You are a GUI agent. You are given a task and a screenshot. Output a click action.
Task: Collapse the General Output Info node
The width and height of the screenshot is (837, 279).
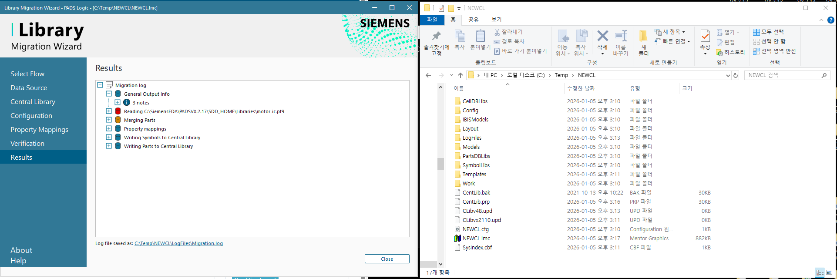[109, 94]
